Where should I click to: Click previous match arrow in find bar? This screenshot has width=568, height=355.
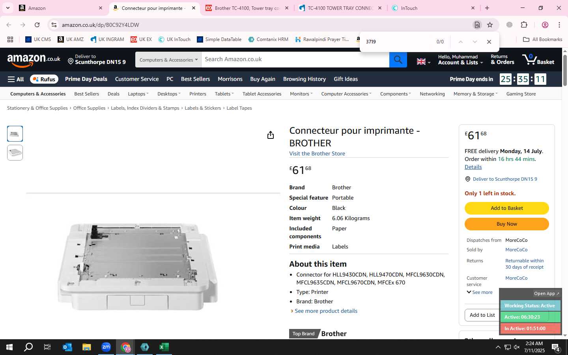pos(460,42)
